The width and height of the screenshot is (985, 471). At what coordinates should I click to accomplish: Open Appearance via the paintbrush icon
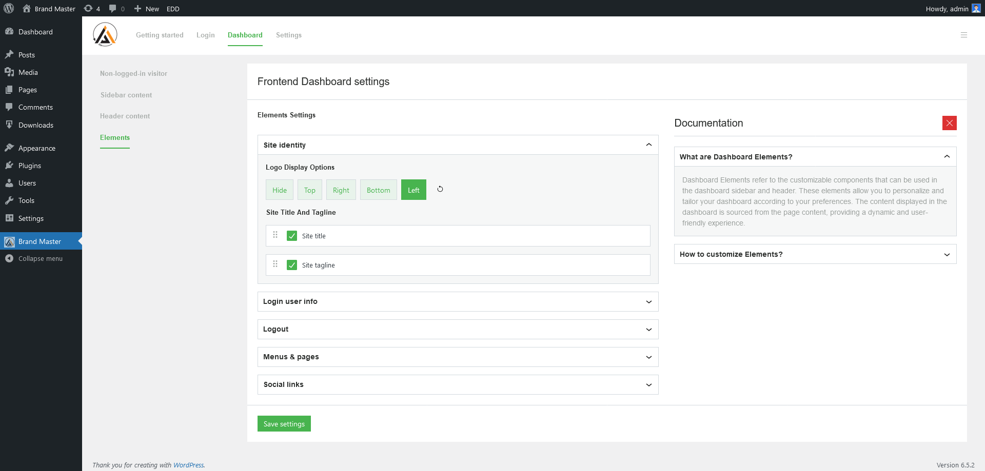pos(10,148)
